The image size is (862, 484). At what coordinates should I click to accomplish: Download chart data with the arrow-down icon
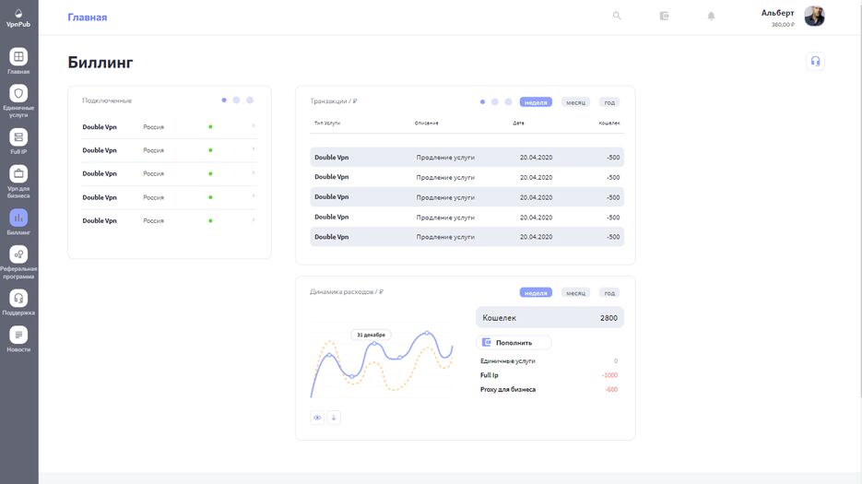pyautogui.click(x=334, y=418)
